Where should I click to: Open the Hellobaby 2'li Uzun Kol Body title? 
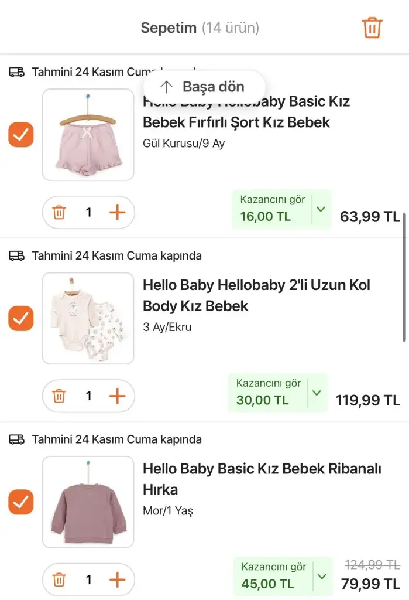click(x=256, y=295)
